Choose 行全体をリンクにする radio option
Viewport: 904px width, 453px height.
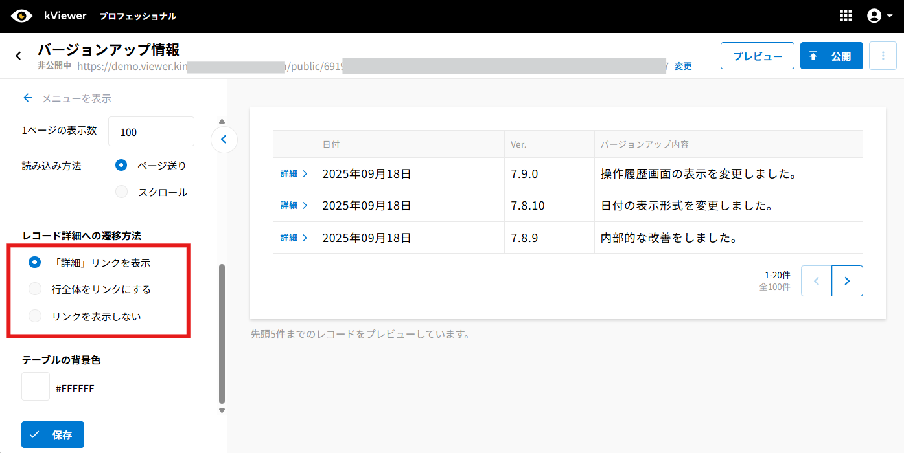(35, 289)
